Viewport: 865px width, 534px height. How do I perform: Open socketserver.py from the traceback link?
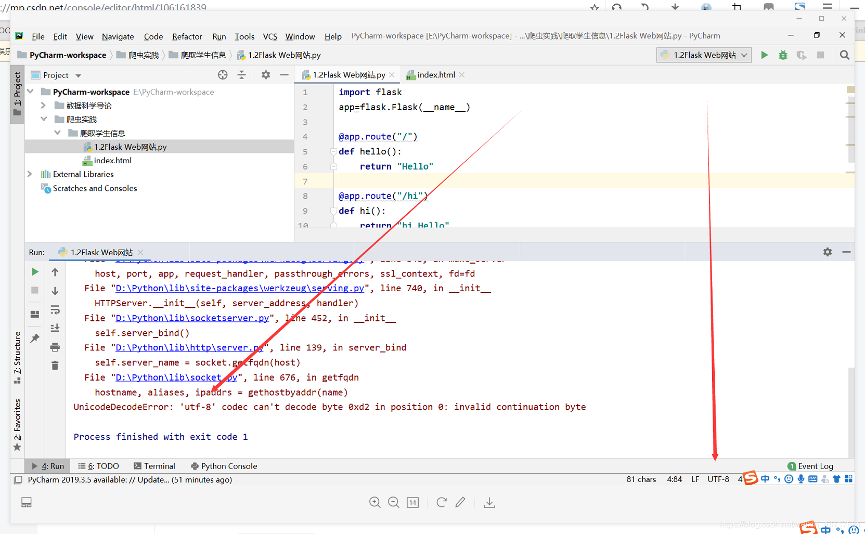192,318
